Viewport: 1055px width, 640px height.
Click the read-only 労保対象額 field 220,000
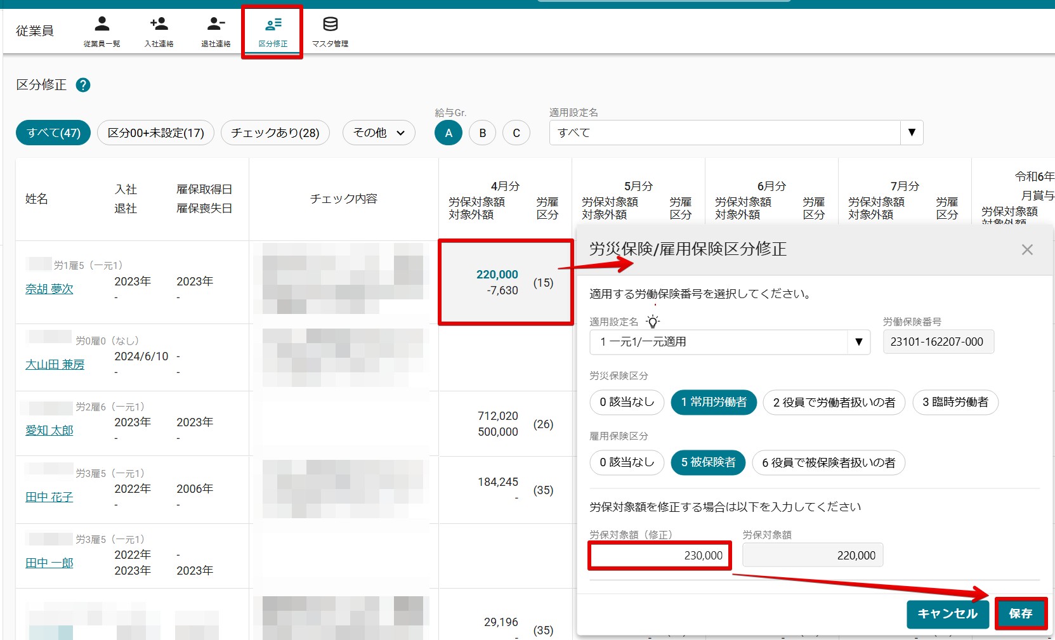pyautogui.click(x=813, y=556)
